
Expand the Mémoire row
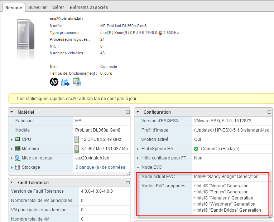12,149
